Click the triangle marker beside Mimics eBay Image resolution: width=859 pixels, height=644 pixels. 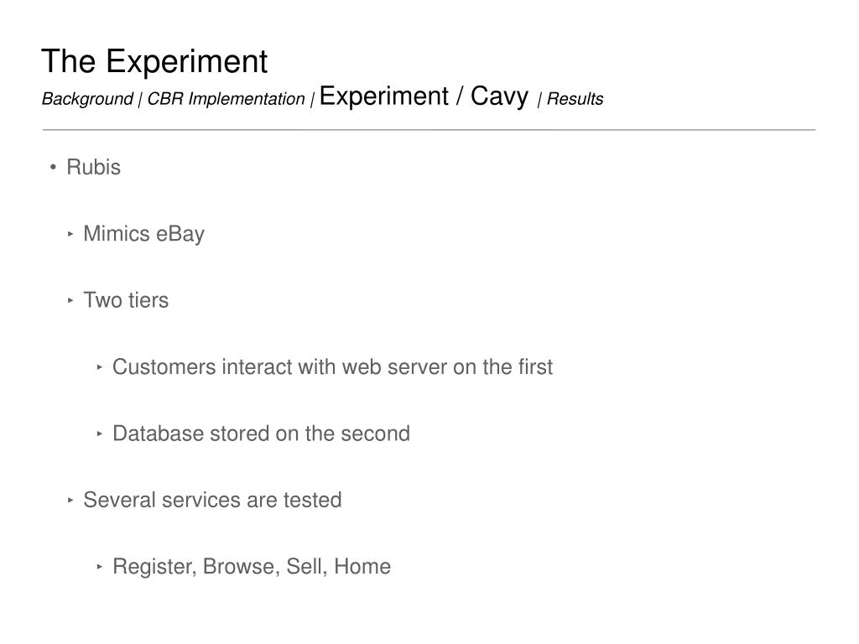click(x=70, y=234)
